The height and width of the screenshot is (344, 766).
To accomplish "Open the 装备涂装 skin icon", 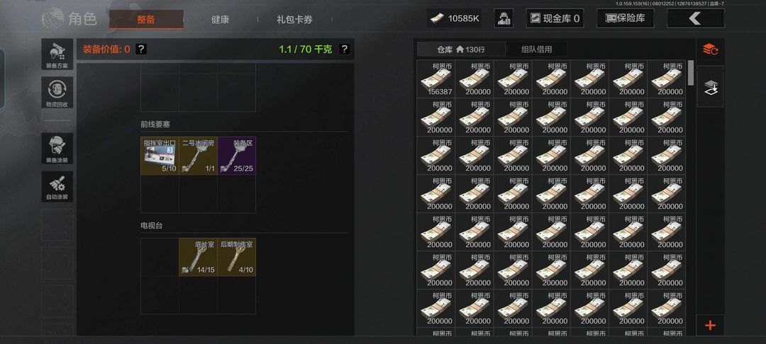I will tap(57, 149).
